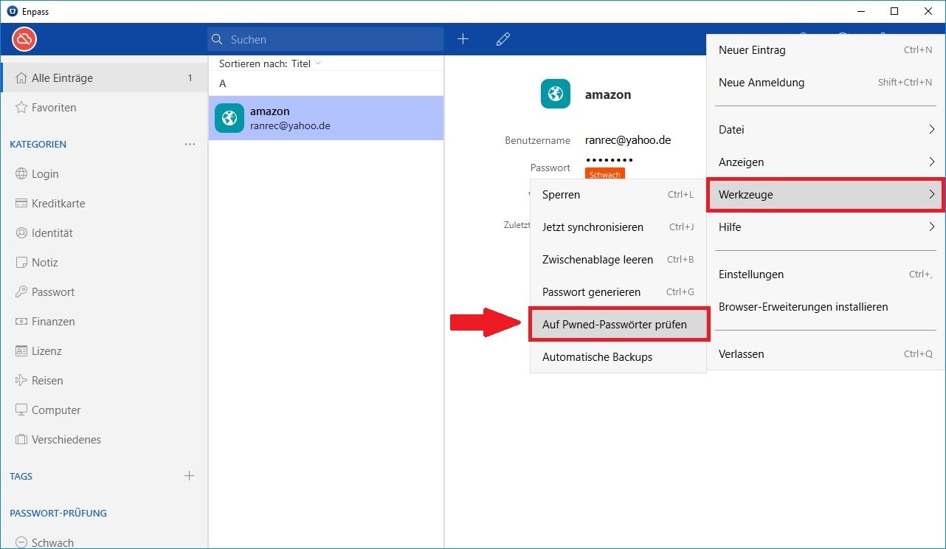This screenshot has height=549, width=946.
Task: Select Sperren in the Werkzeuge submenu
Action: pos(618,195)
